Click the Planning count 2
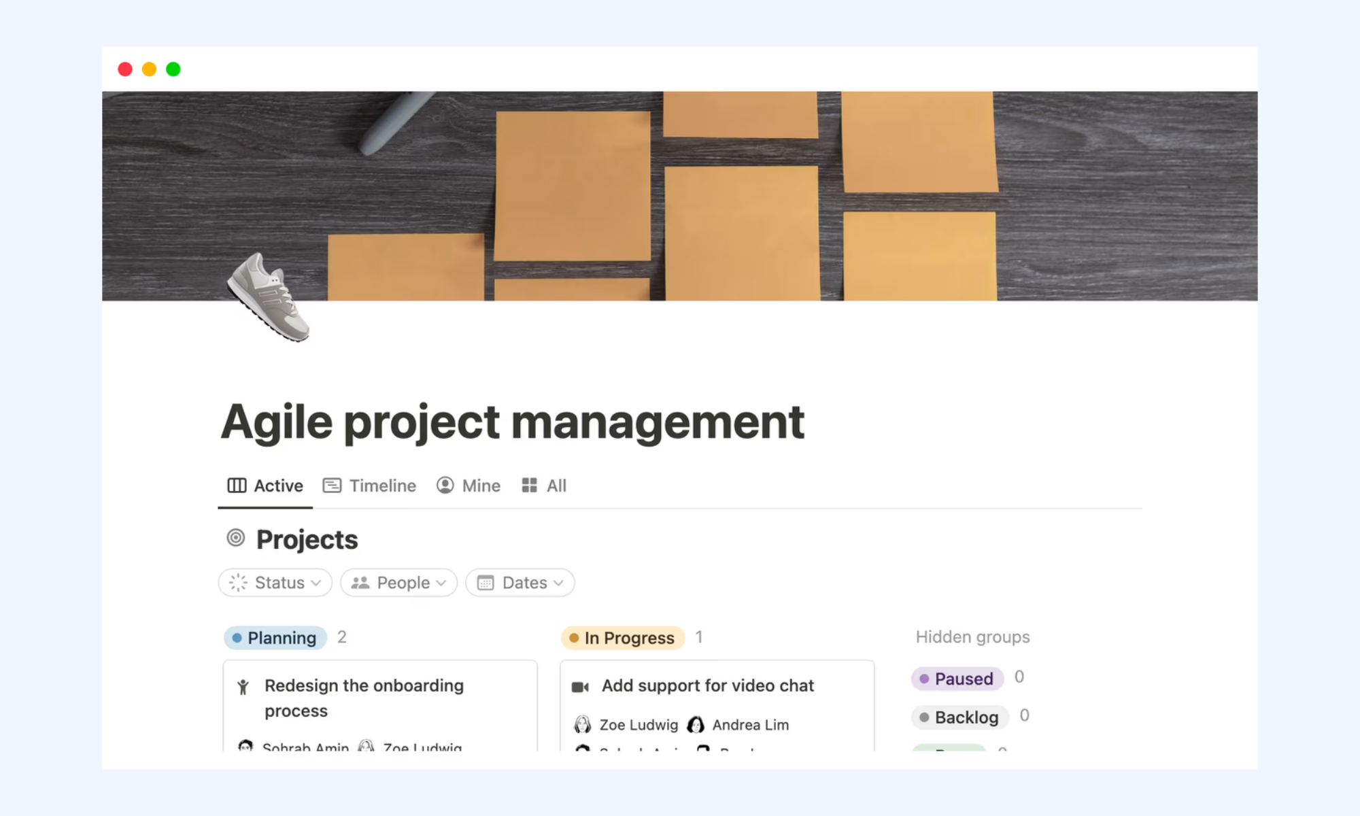Viewport: 1360px width, 816px height. click(x=342, y=637)
